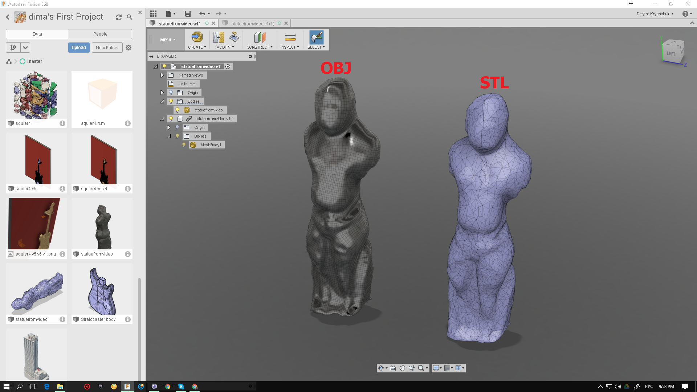Toggle visibility bulb of MeshBody1
Image resolution: width=697 pixels, height=392 pixels.
184,145
